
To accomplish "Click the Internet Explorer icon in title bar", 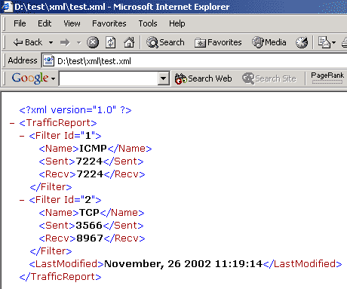I will [7, 7].
